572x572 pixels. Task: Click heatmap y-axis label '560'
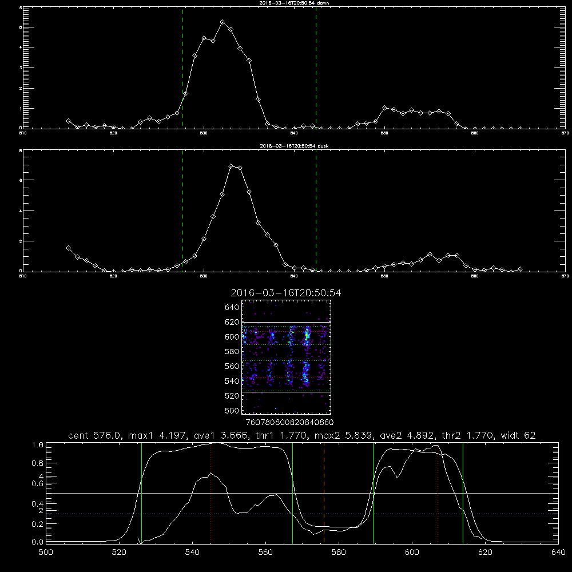point(232,366)
